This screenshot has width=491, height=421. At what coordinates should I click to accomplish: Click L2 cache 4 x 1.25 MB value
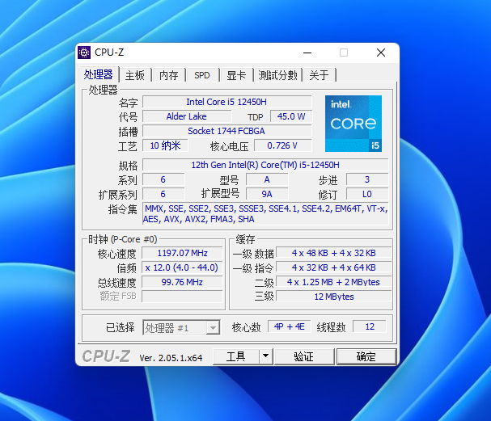coord(334,282)
